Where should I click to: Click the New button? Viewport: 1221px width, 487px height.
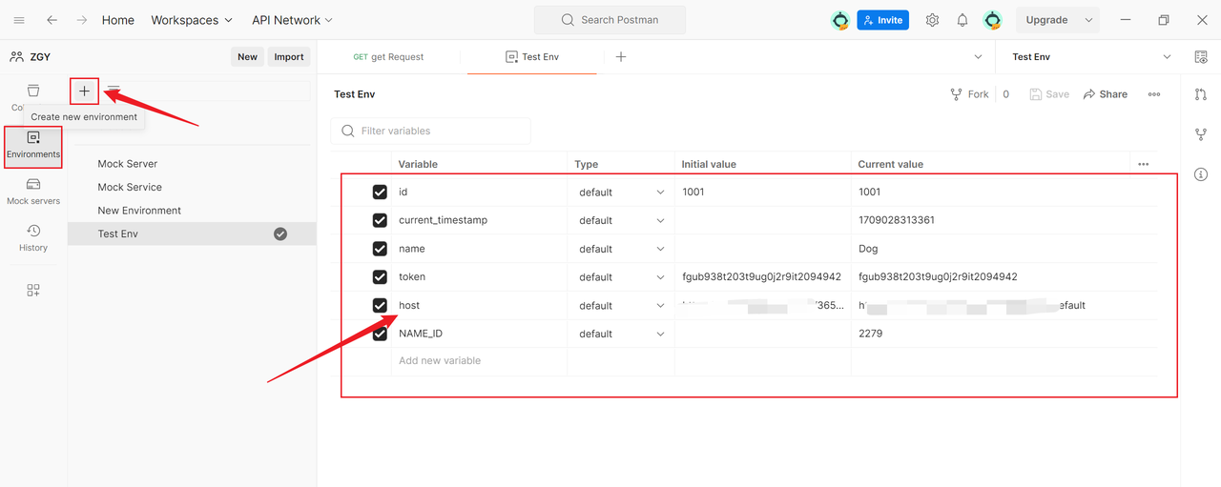[247, 57]
